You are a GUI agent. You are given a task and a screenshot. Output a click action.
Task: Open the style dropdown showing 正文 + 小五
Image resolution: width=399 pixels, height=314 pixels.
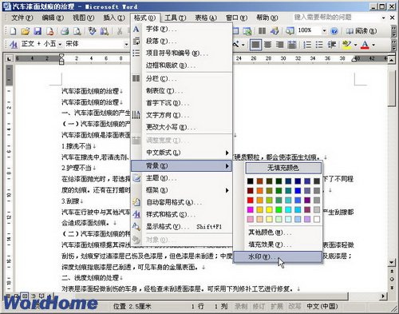tap(60, 45)
